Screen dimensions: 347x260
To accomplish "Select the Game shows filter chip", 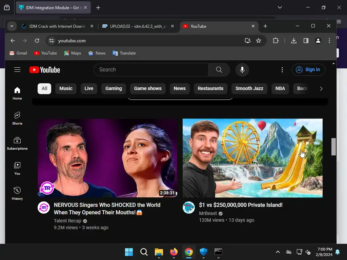I will pos(148,88).
